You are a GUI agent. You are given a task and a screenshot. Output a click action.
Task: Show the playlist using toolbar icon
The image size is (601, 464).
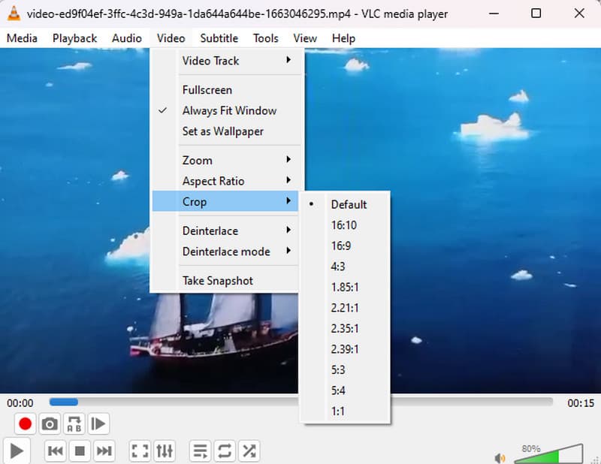coord(200,451)
